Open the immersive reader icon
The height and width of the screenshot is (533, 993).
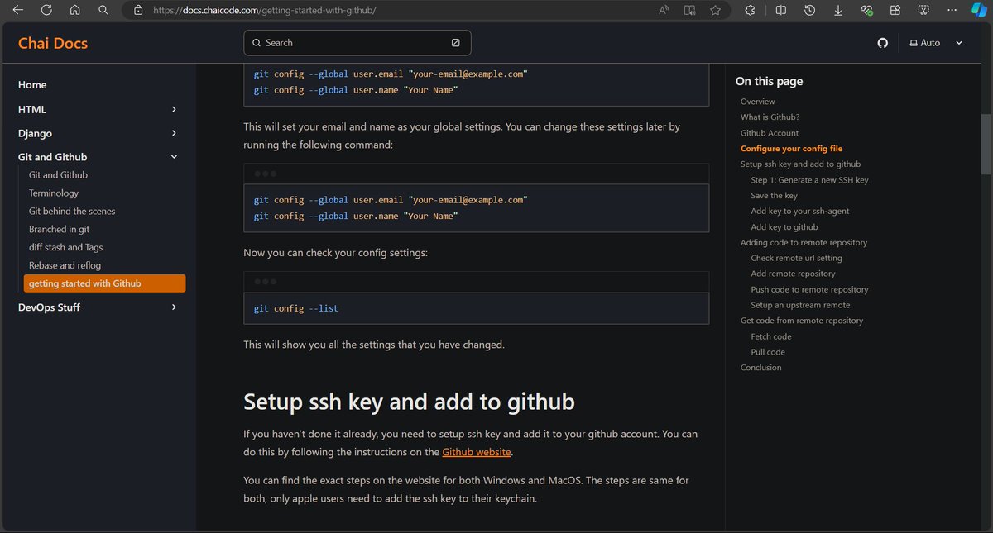(689, 10)
